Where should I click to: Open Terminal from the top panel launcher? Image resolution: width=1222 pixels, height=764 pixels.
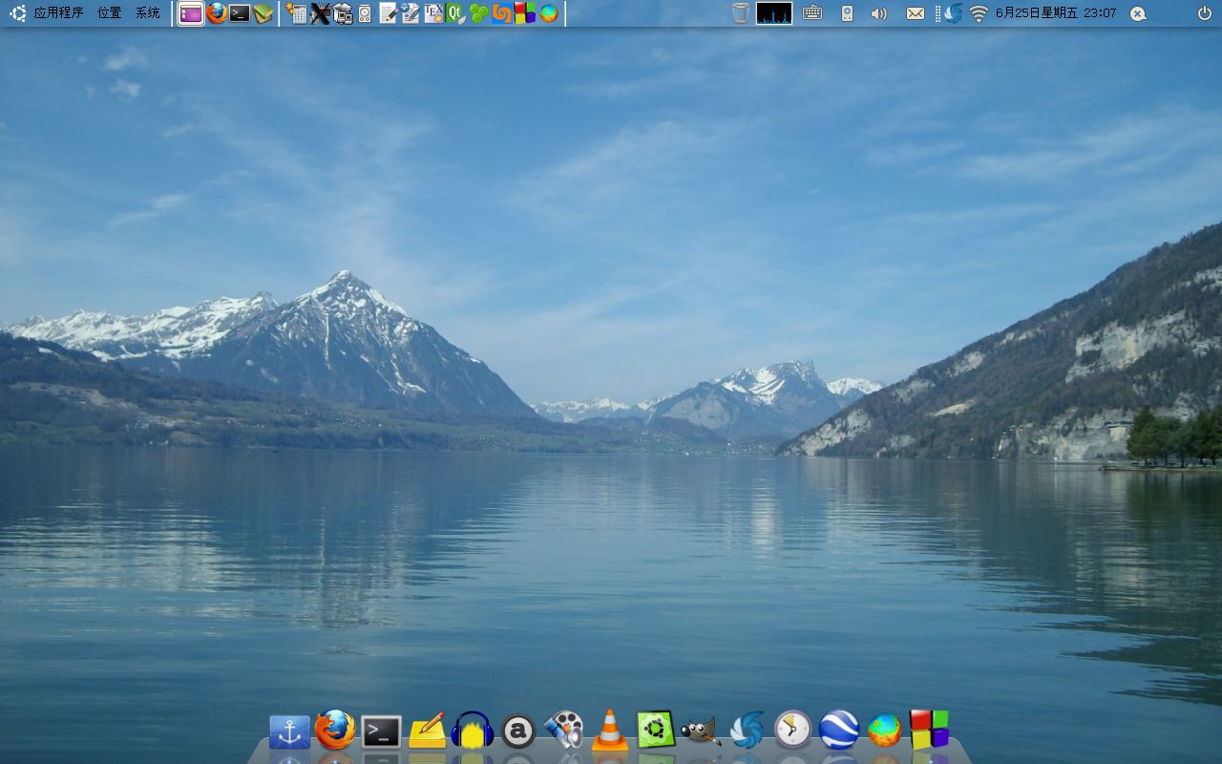click(x=240, y=13)
